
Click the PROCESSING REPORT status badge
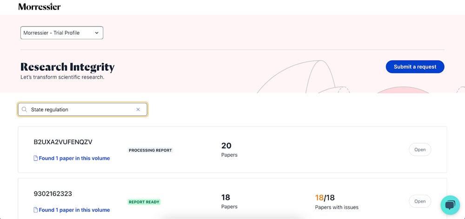pos(150,150)
